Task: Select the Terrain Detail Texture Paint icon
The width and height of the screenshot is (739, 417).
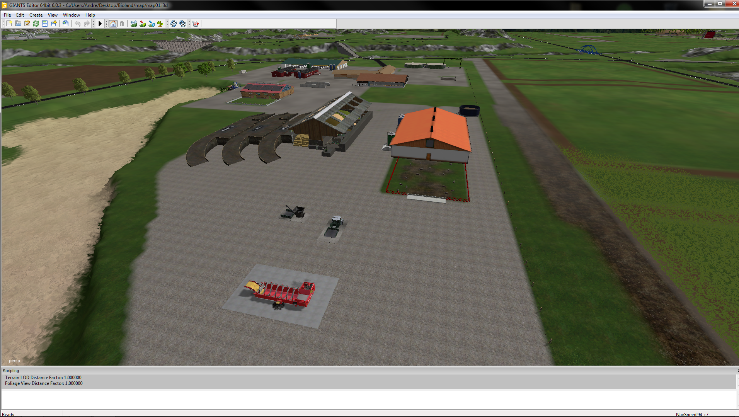Action: click(x=143, y=24)
